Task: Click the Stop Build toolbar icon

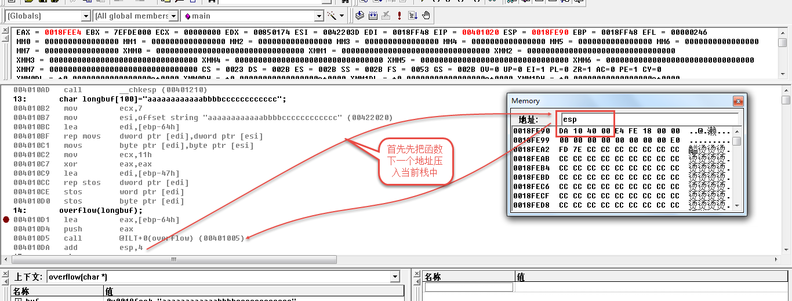Action: click(386, 16)
